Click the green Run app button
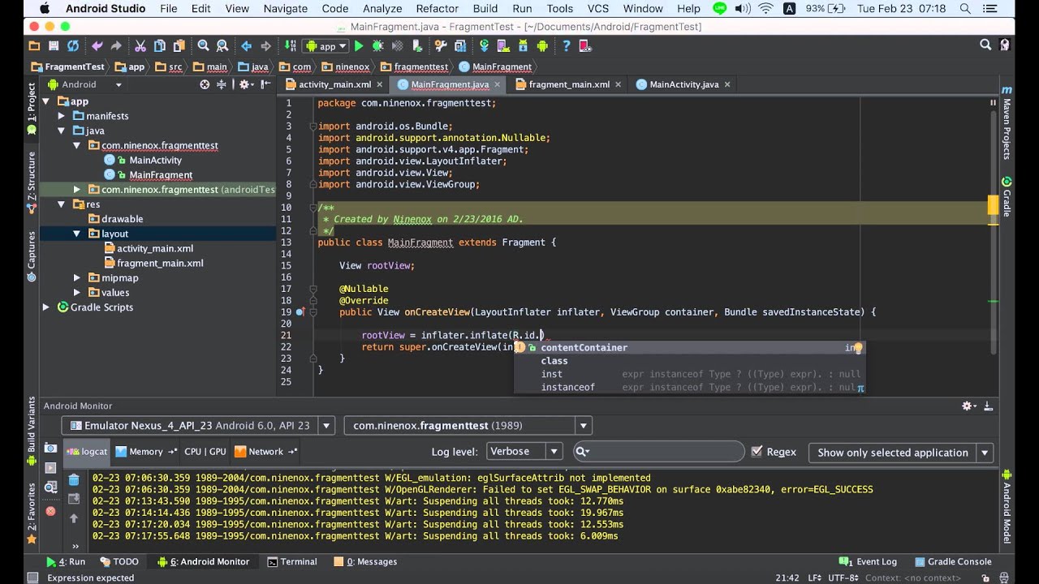The height and width of the screenshot is (584, 1039). click(x=359, y=46)
